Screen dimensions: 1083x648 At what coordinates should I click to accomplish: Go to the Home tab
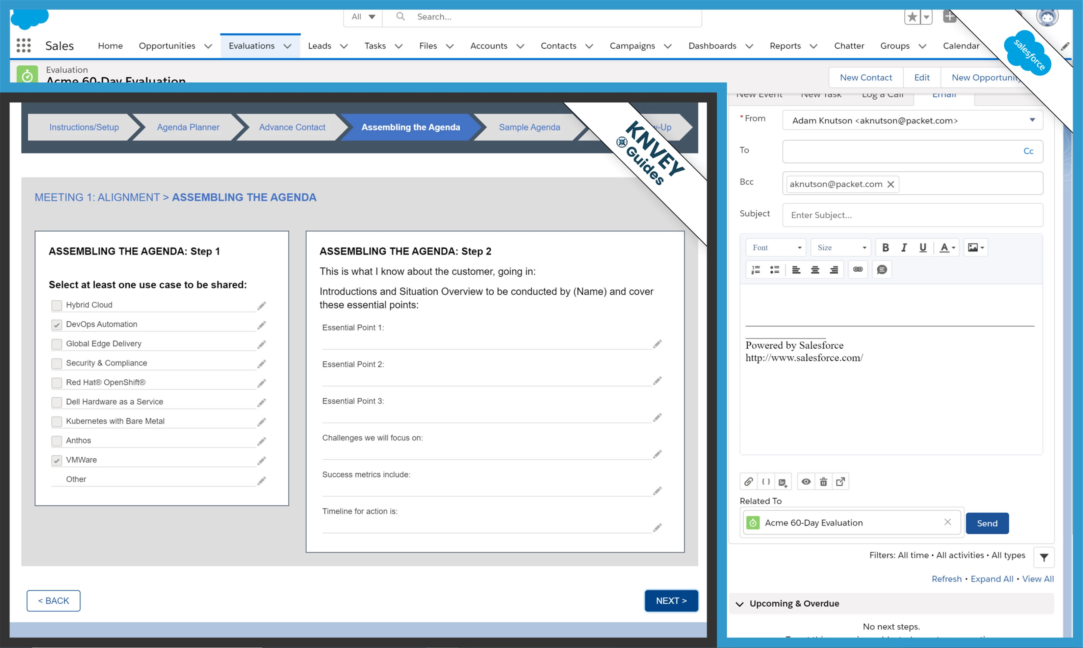tap(110, 46)
